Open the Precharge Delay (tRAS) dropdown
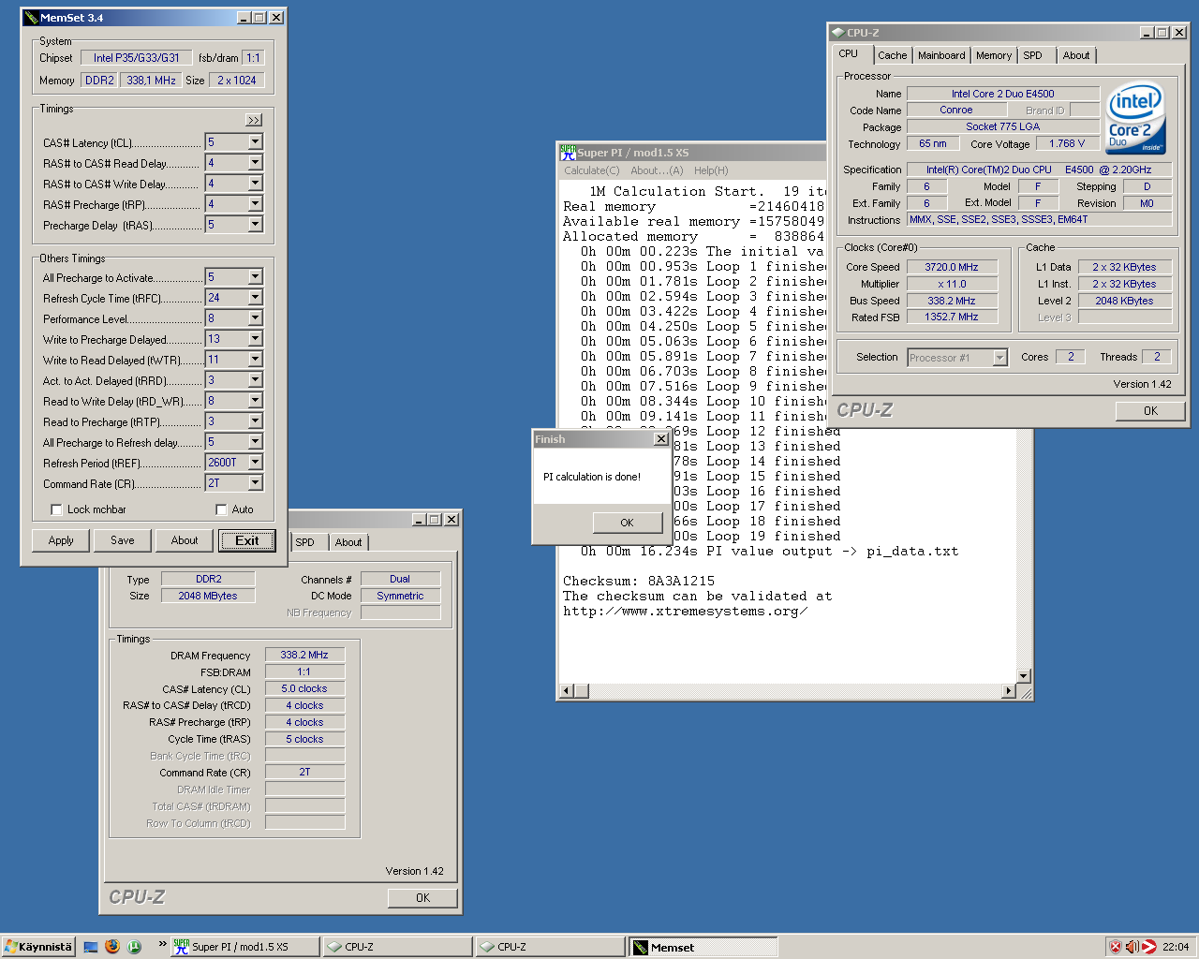The width and height of the screenshot is (1199, 959). 255,224
